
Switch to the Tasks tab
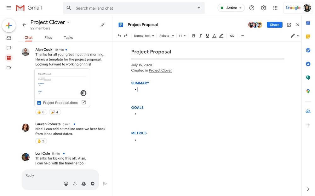68,38
